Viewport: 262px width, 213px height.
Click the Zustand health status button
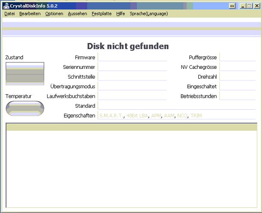(25, 74)
